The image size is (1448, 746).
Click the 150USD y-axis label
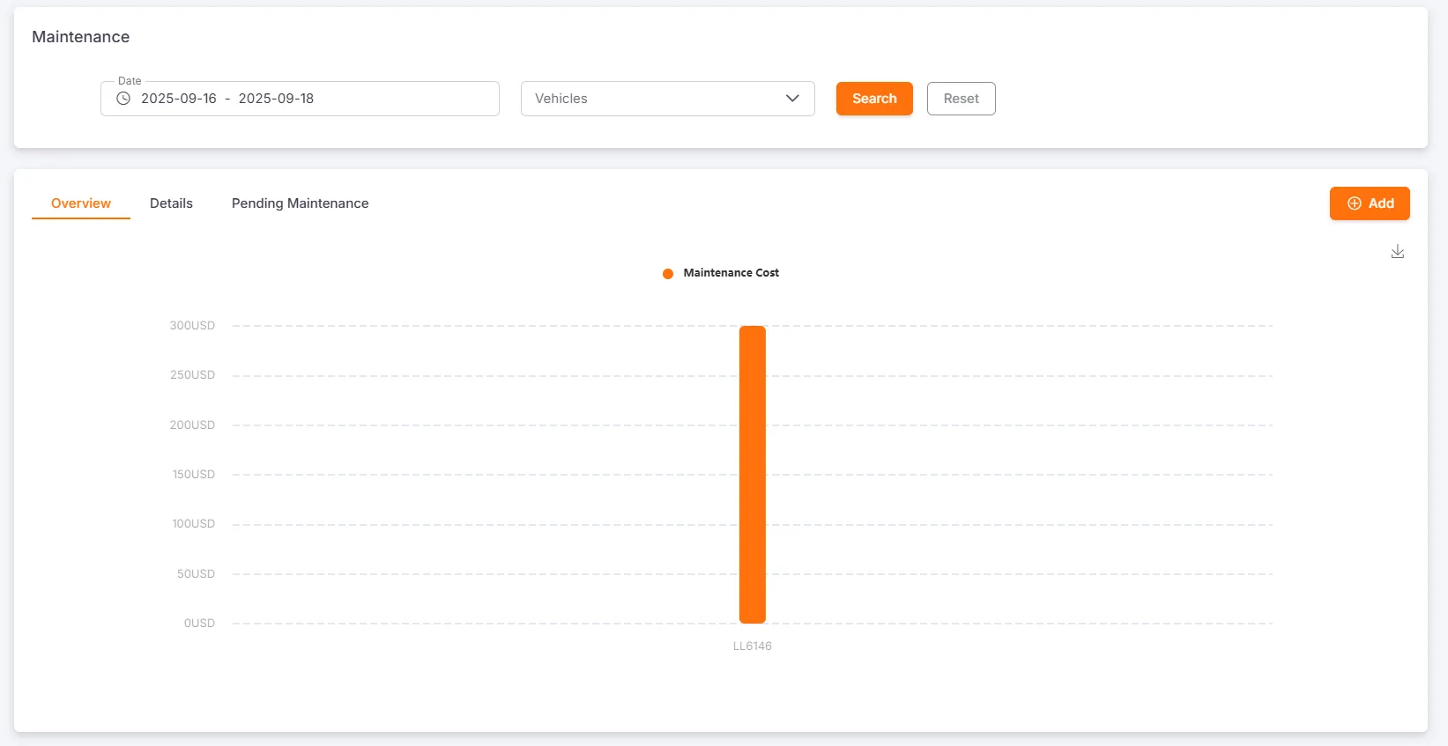tap(193, 475)
